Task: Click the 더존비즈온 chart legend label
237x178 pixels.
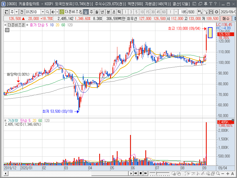Action: 16,25
